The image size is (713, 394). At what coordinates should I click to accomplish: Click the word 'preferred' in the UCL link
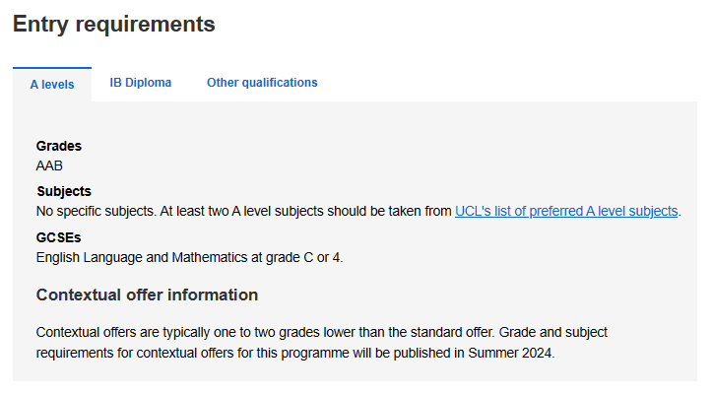(x=556, y=211)
